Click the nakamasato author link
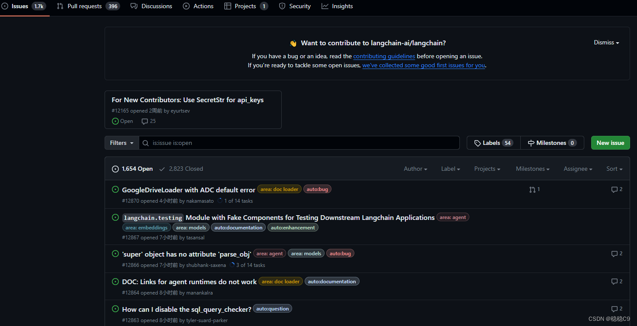 pyautogui.click(x=200, y=201)
